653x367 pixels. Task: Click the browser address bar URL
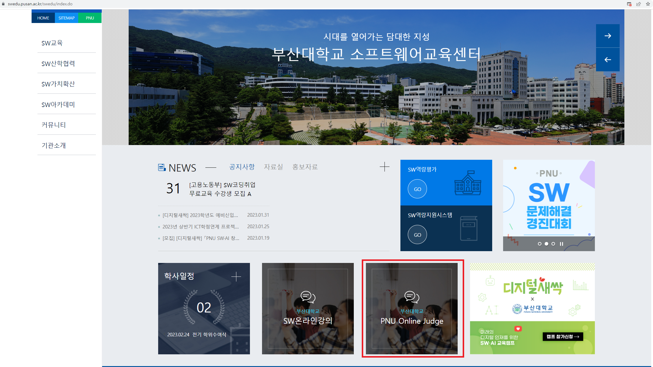tap(40, 4)
